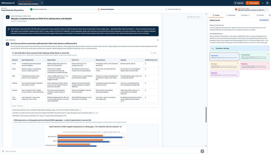This screenshot has width=271, height=154.
Task: Click the panel layout icon beside Delivery tab
Action: tap(270, 15)
